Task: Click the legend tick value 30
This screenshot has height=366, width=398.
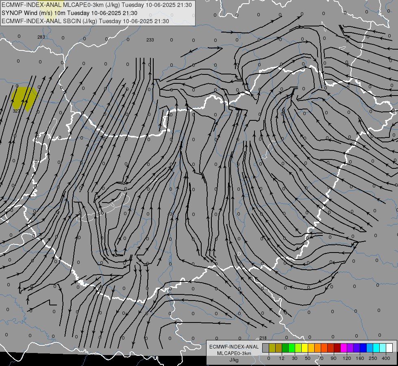Action: [x=295, y=358]
